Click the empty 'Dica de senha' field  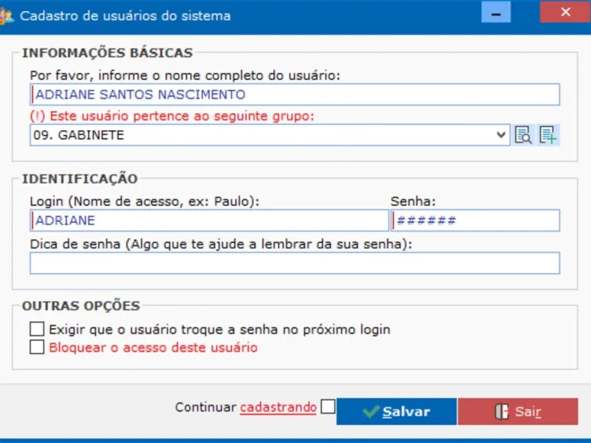click(x=295, y=263)
